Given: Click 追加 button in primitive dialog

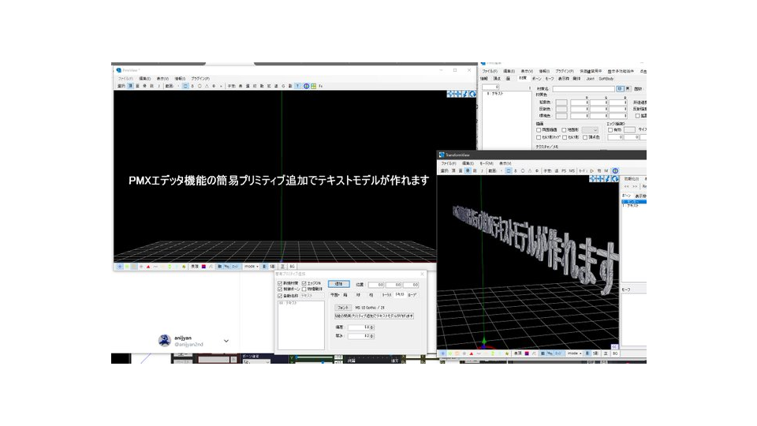Looking at the screenshot, I should point(339,284).
